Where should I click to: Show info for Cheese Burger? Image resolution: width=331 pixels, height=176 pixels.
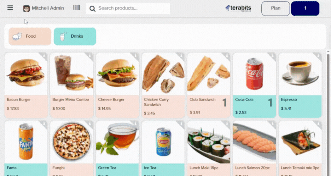[135, 56]
